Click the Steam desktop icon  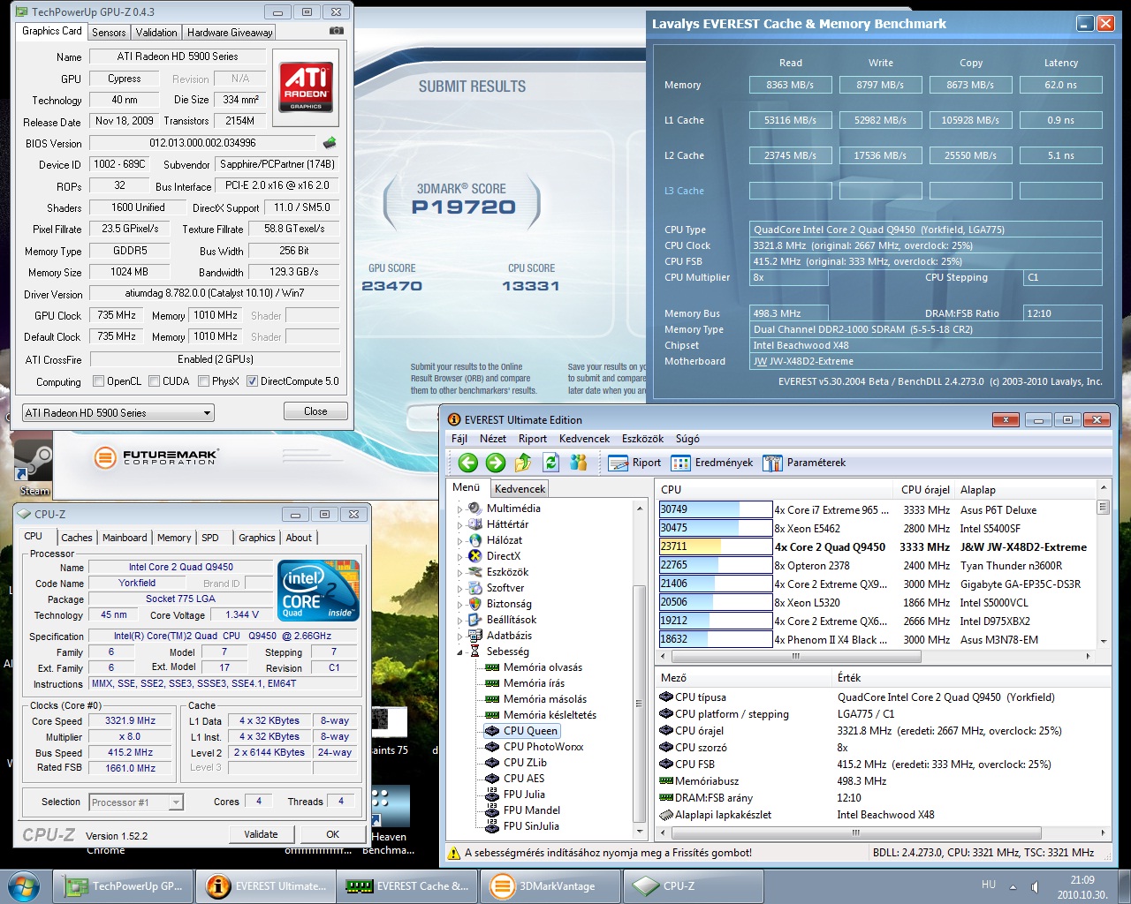[x=34, y=470]
